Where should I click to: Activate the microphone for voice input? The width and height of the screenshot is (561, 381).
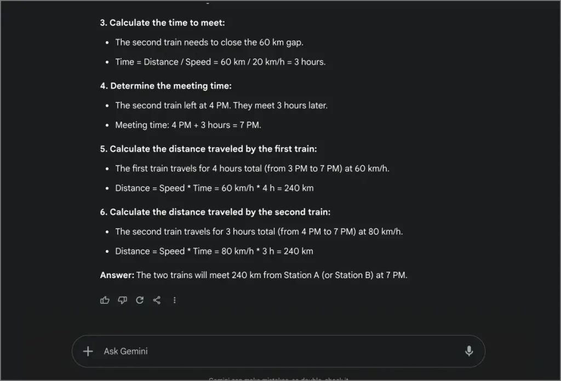point(468,351)
